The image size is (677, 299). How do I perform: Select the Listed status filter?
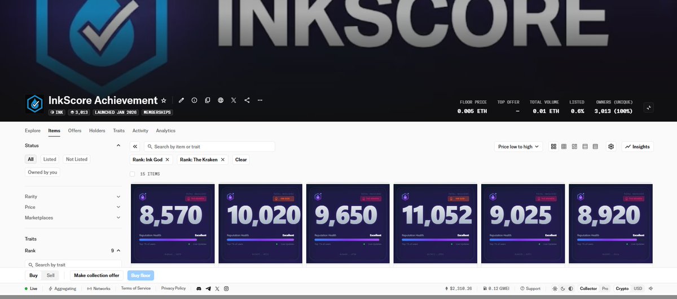point(50,159)
